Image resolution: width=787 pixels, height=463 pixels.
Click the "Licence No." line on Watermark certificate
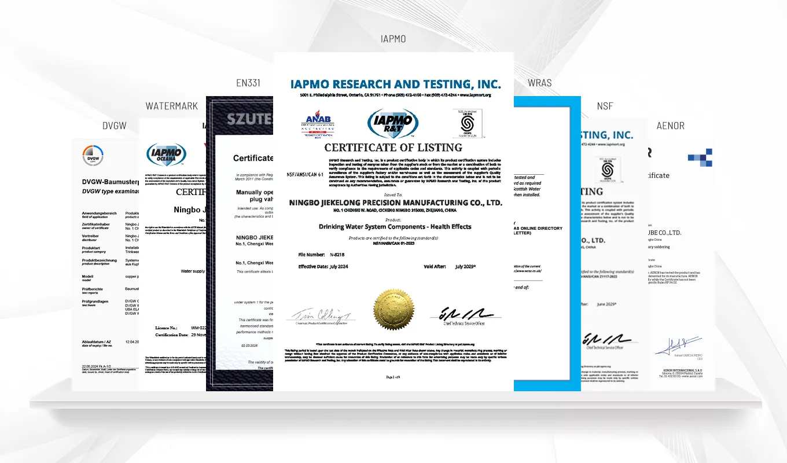(181, 328)
